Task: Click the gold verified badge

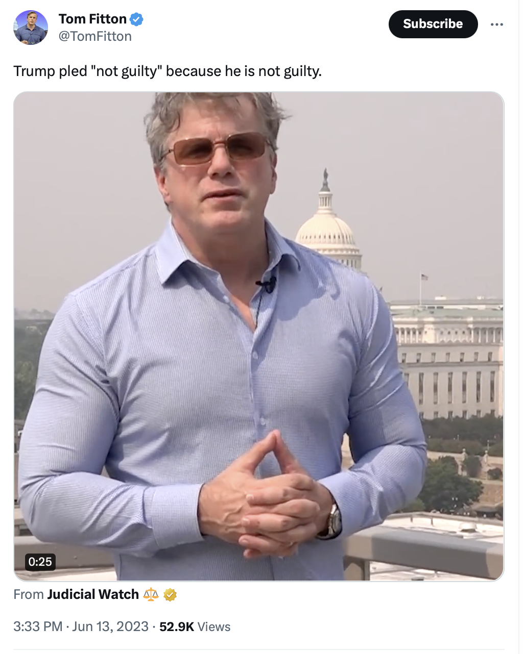Action: (170, 594)
